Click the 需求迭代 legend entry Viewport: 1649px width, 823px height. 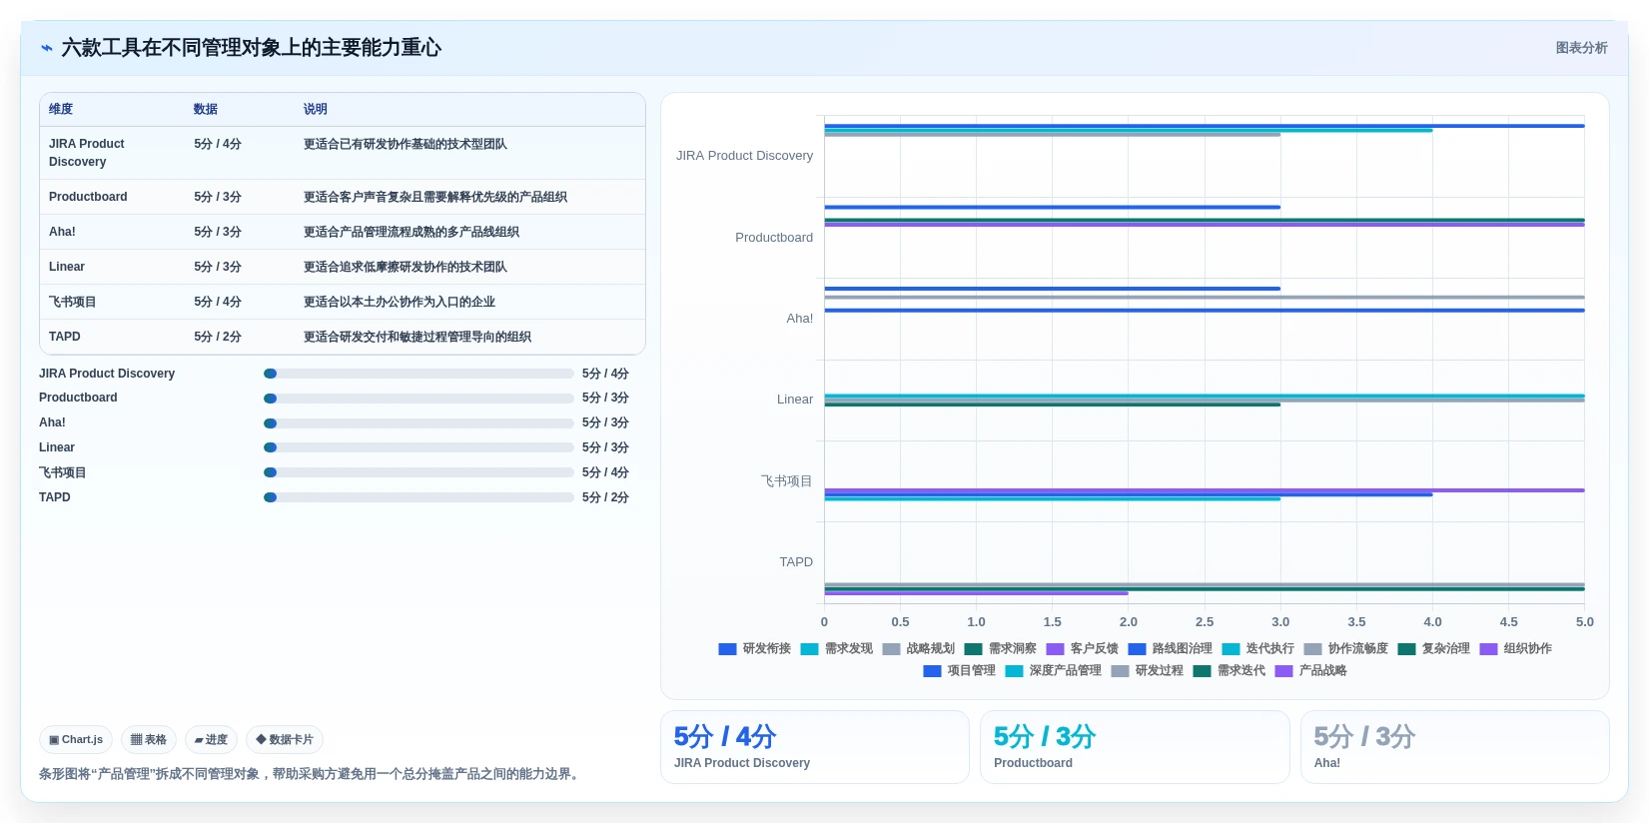coord(1230,671)
